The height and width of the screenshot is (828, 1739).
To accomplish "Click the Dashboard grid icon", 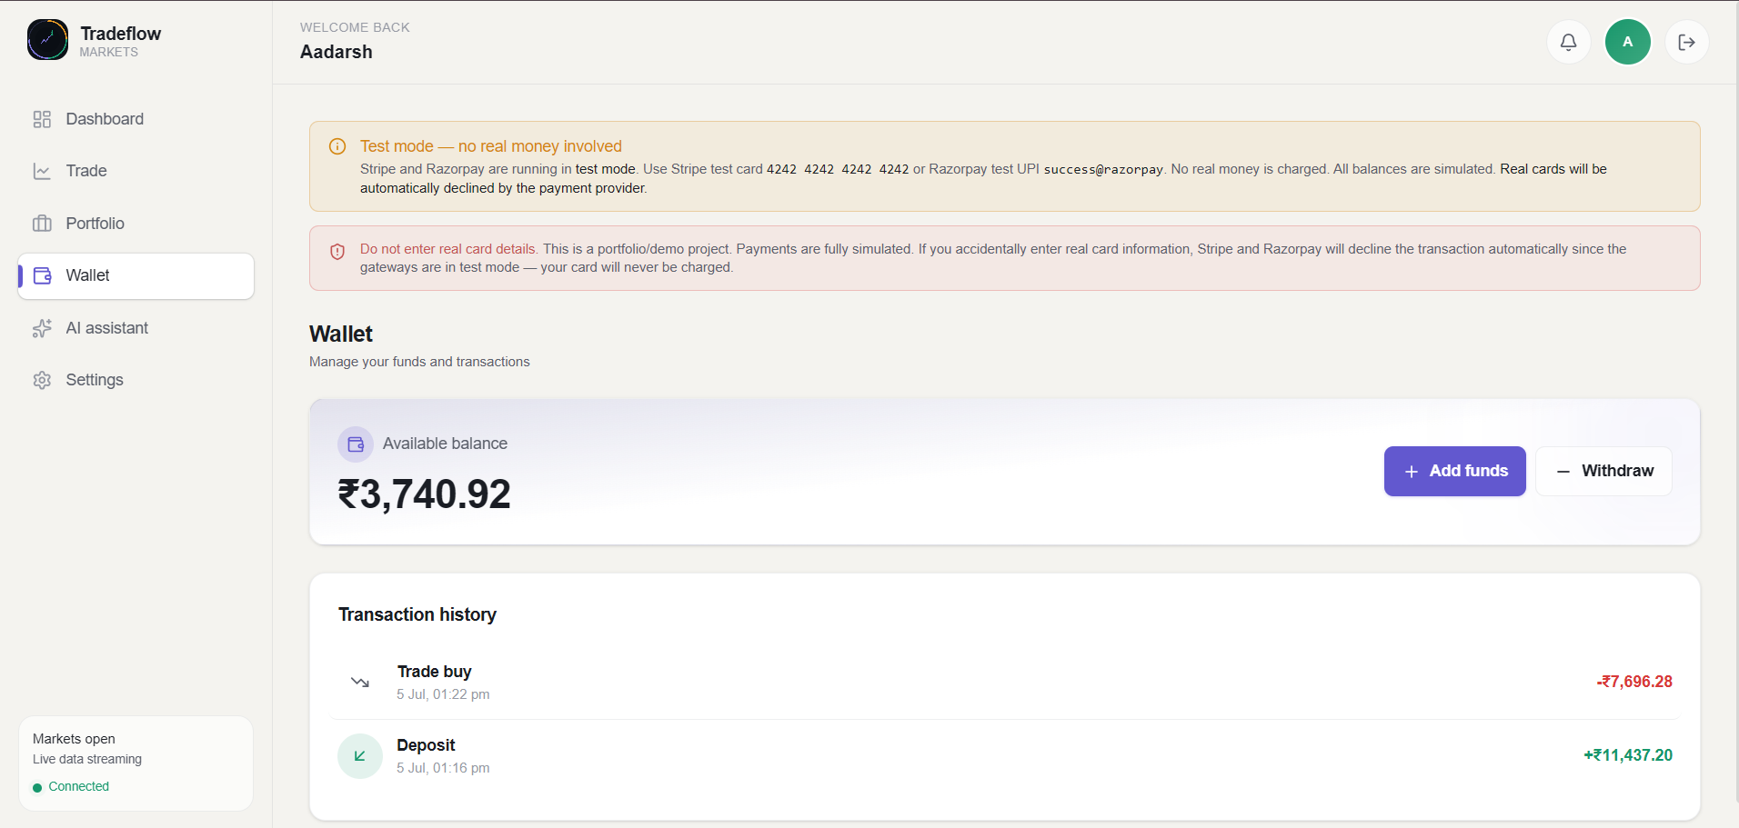I will [x=42, y=119].
